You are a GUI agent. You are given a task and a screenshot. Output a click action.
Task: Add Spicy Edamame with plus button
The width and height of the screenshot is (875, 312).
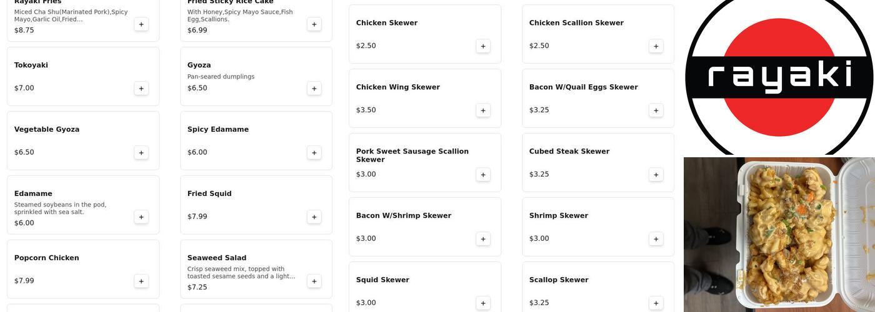314,153
